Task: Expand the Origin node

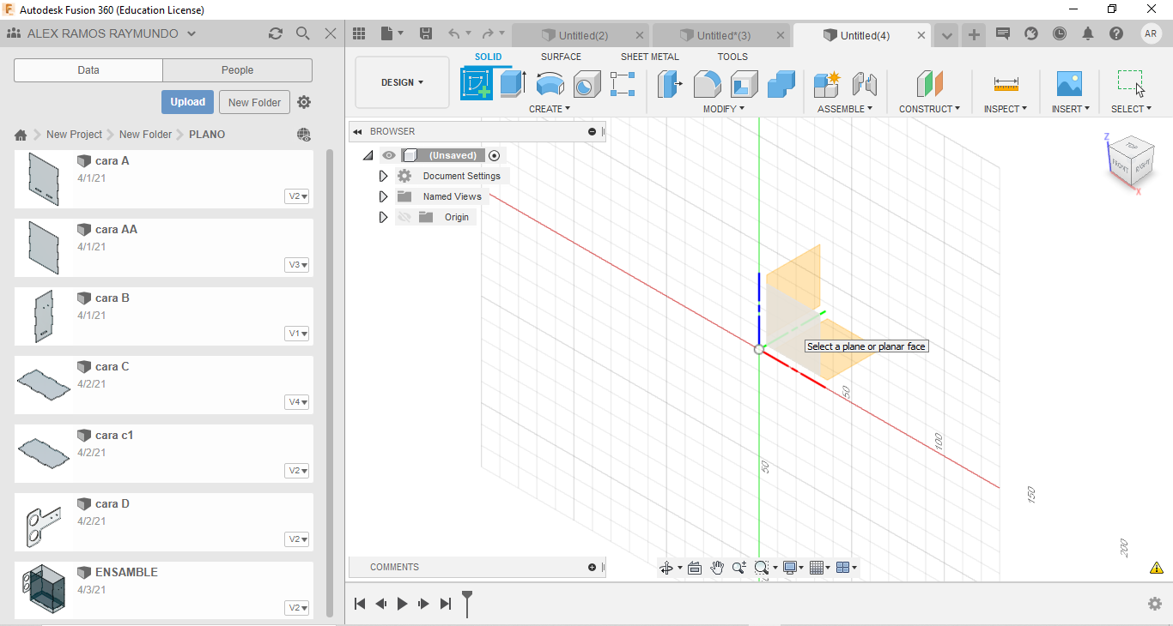Action: (384, 217)
